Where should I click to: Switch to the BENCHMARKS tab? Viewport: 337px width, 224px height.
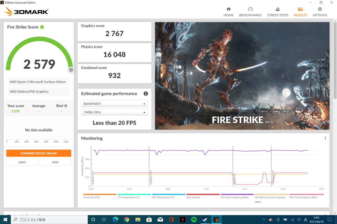[x=250, y=12]
